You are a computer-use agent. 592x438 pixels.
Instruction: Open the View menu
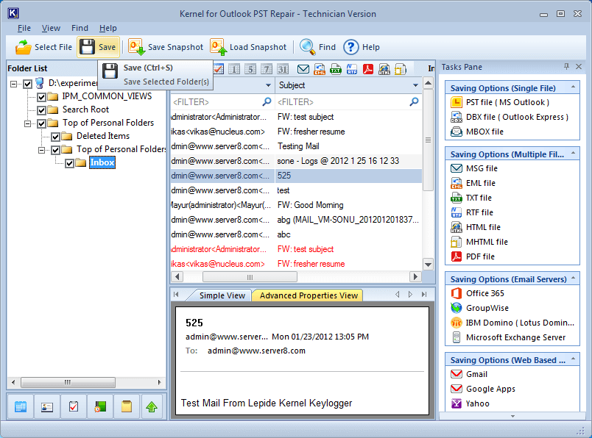pyautogui.click(x=51, y=28)
